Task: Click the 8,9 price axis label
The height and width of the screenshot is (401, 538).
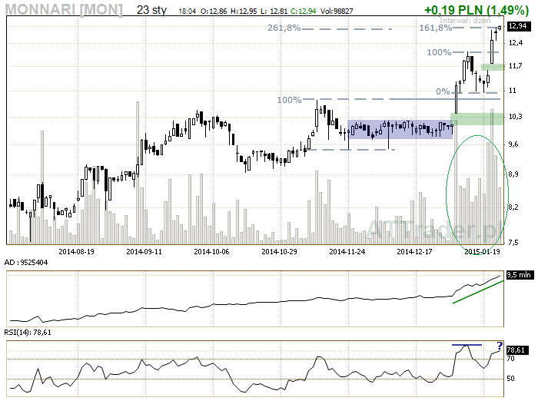Action: pos(513,174)
